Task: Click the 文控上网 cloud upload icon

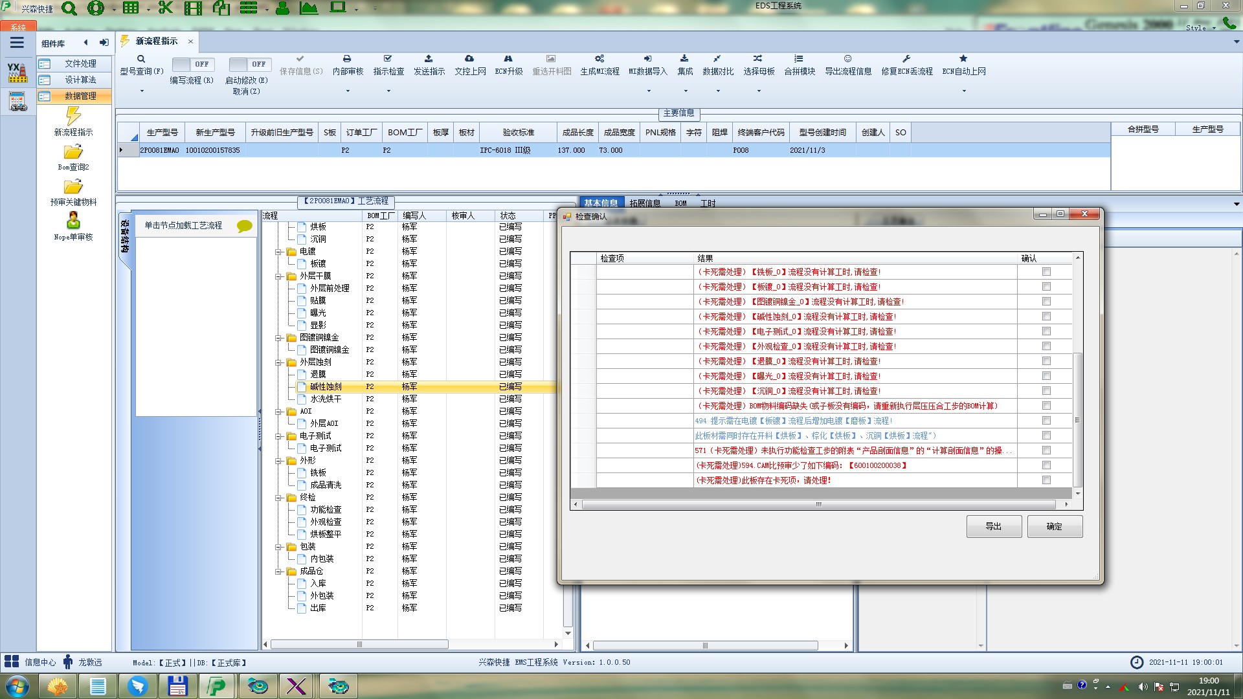Action: tap(469, 59)
